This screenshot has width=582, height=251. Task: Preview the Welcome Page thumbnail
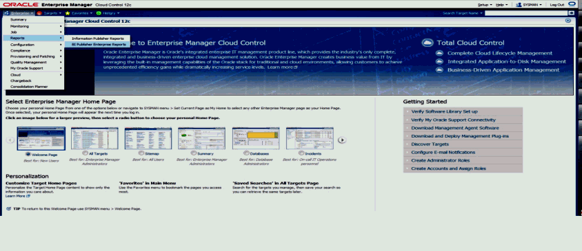click(x=41, y=138)
